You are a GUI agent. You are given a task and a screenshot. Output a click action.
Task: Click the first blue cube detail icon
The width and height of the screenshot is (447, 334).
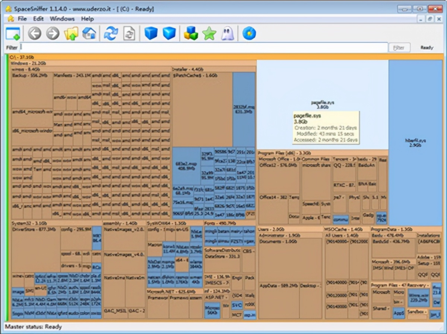[x=151, y=34]
